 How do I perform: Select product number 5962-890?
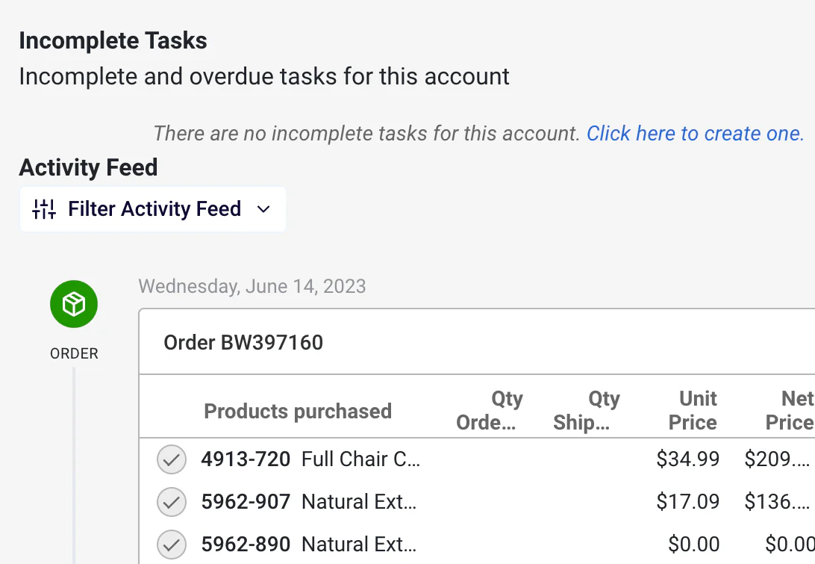click(246, 545)
